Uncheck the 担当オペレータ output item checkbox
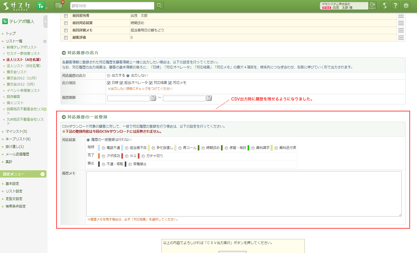Viewport: 417px width, 253px height. [x=121, y=83]
